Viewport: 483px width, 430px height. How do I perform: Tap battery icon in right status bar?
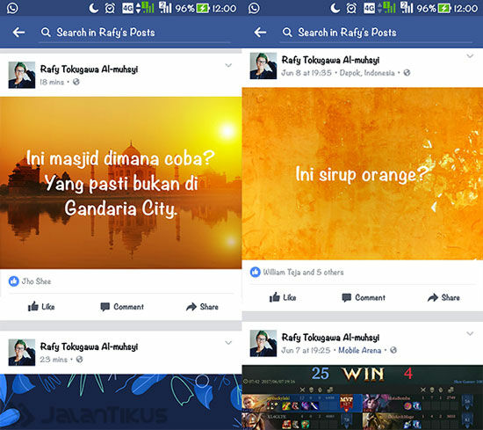coord(444,8)
